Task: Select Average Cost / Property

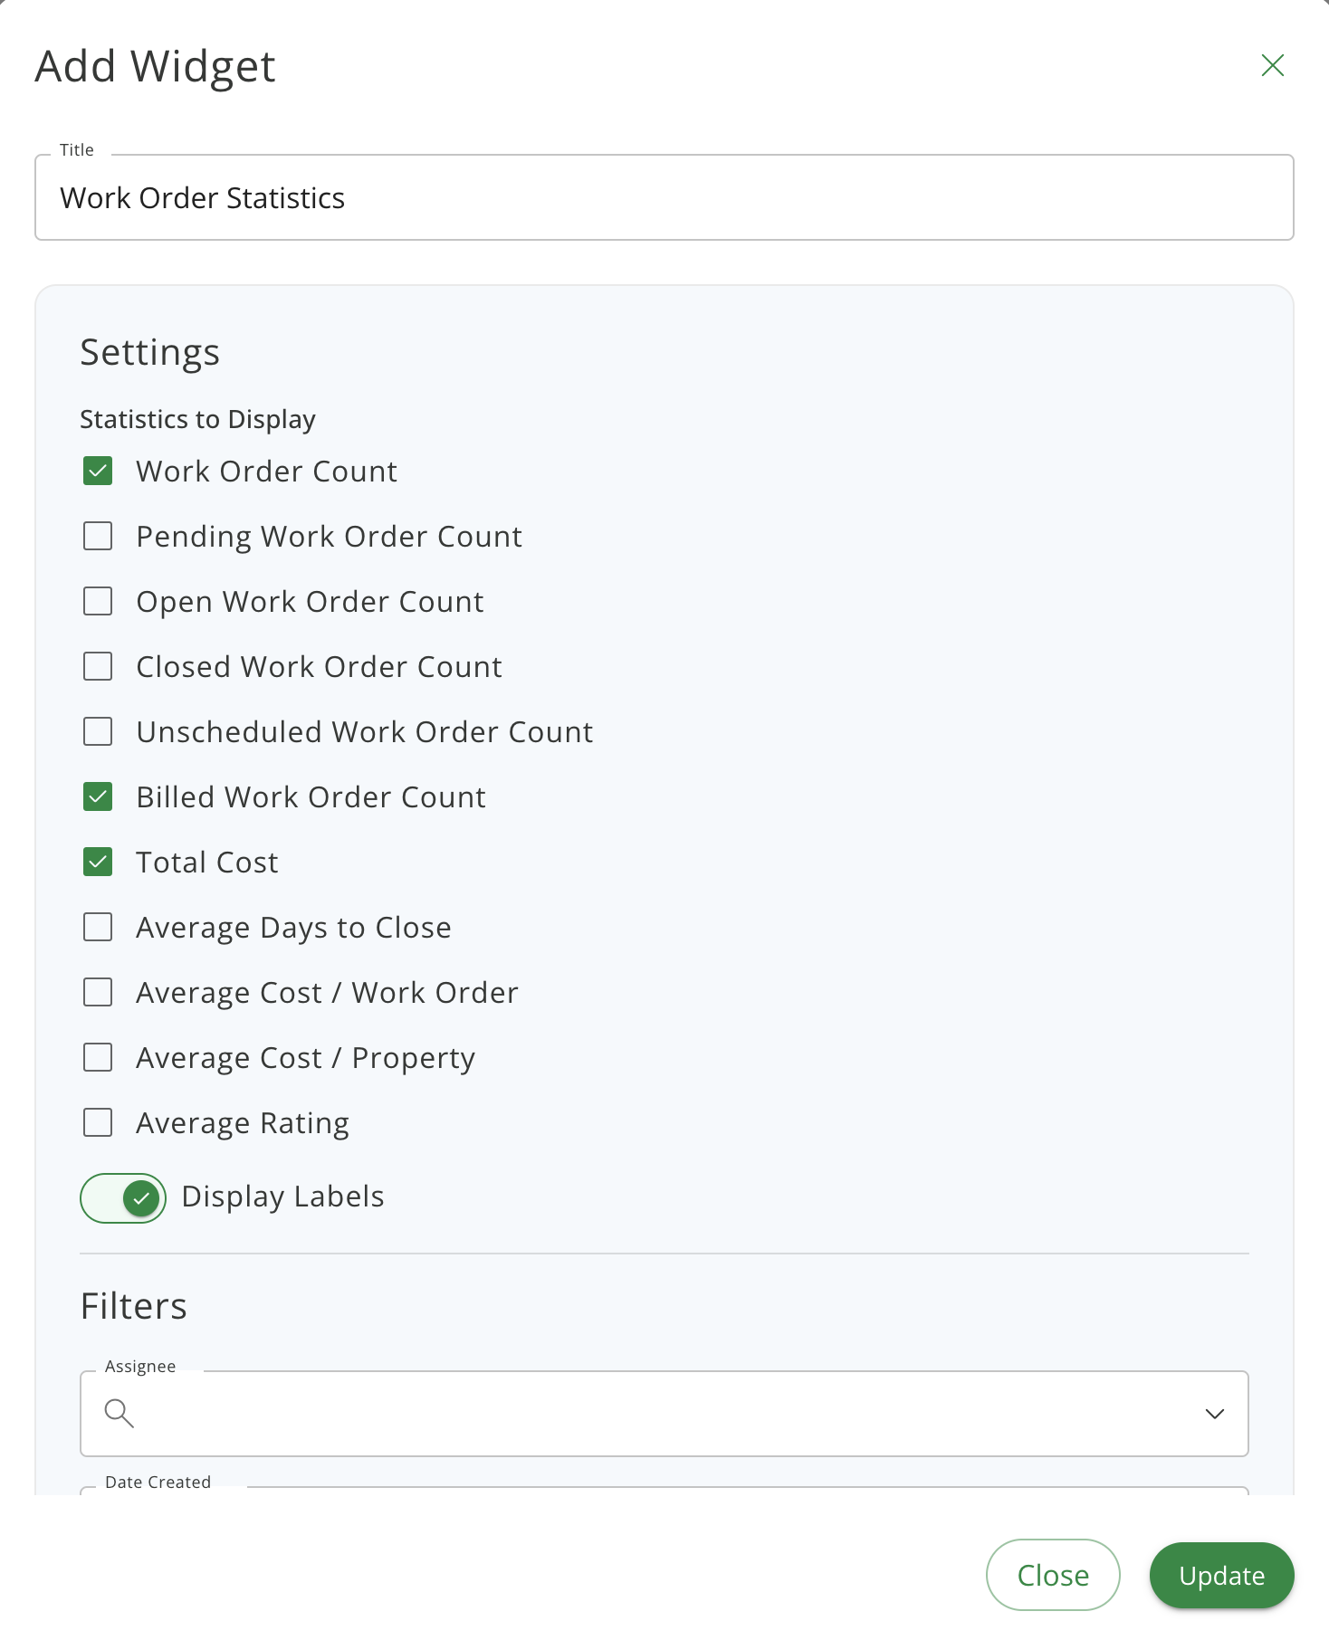Action: click(x=97, y=1057)
